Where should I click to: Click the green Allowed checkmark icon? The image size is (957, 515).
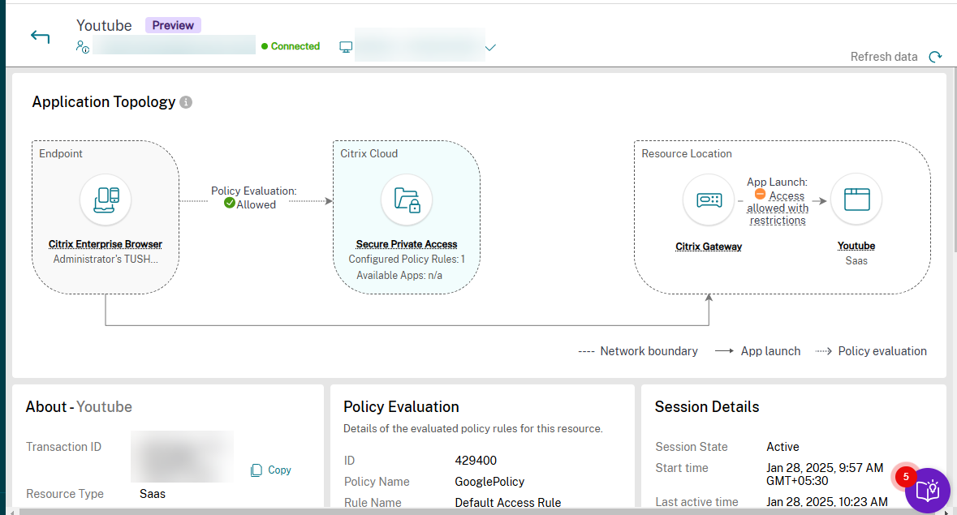click(230, 203)
